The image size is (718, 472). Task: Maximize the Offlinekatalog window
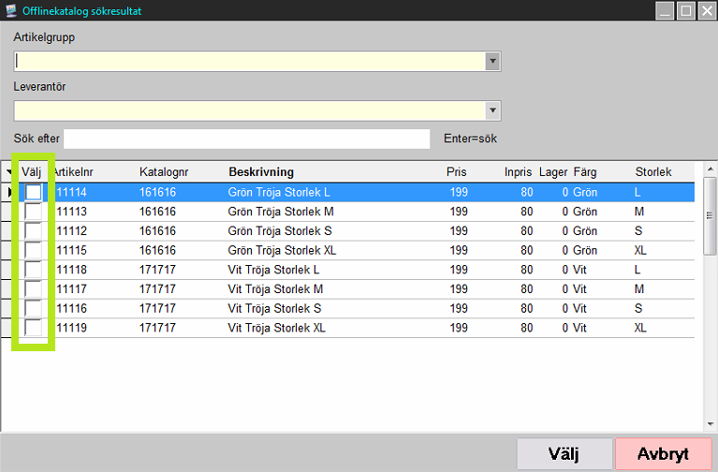[685, 11]
